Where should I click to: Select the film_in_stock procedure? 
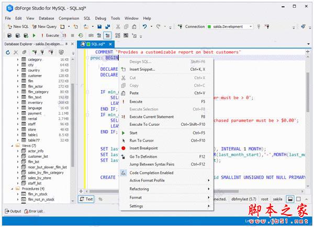[38, 194]
